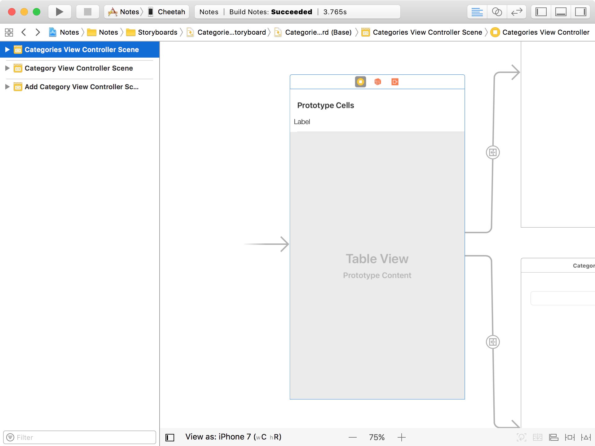Viewport: 595px width, 446px height.
Task: Click the View as: iPhone 7 button
Action: point(233,437)
